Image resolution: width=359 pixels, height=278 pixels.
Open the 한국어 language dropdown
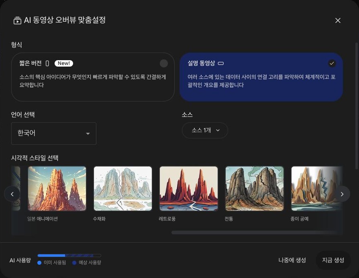pyautogui.click(x=53, y=134)
